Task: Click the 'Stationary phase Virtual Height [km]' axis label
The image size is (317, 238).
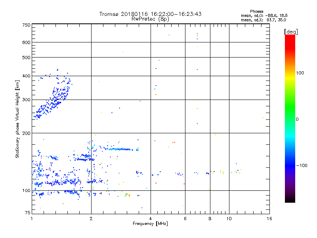Action: tap(17, 119)
